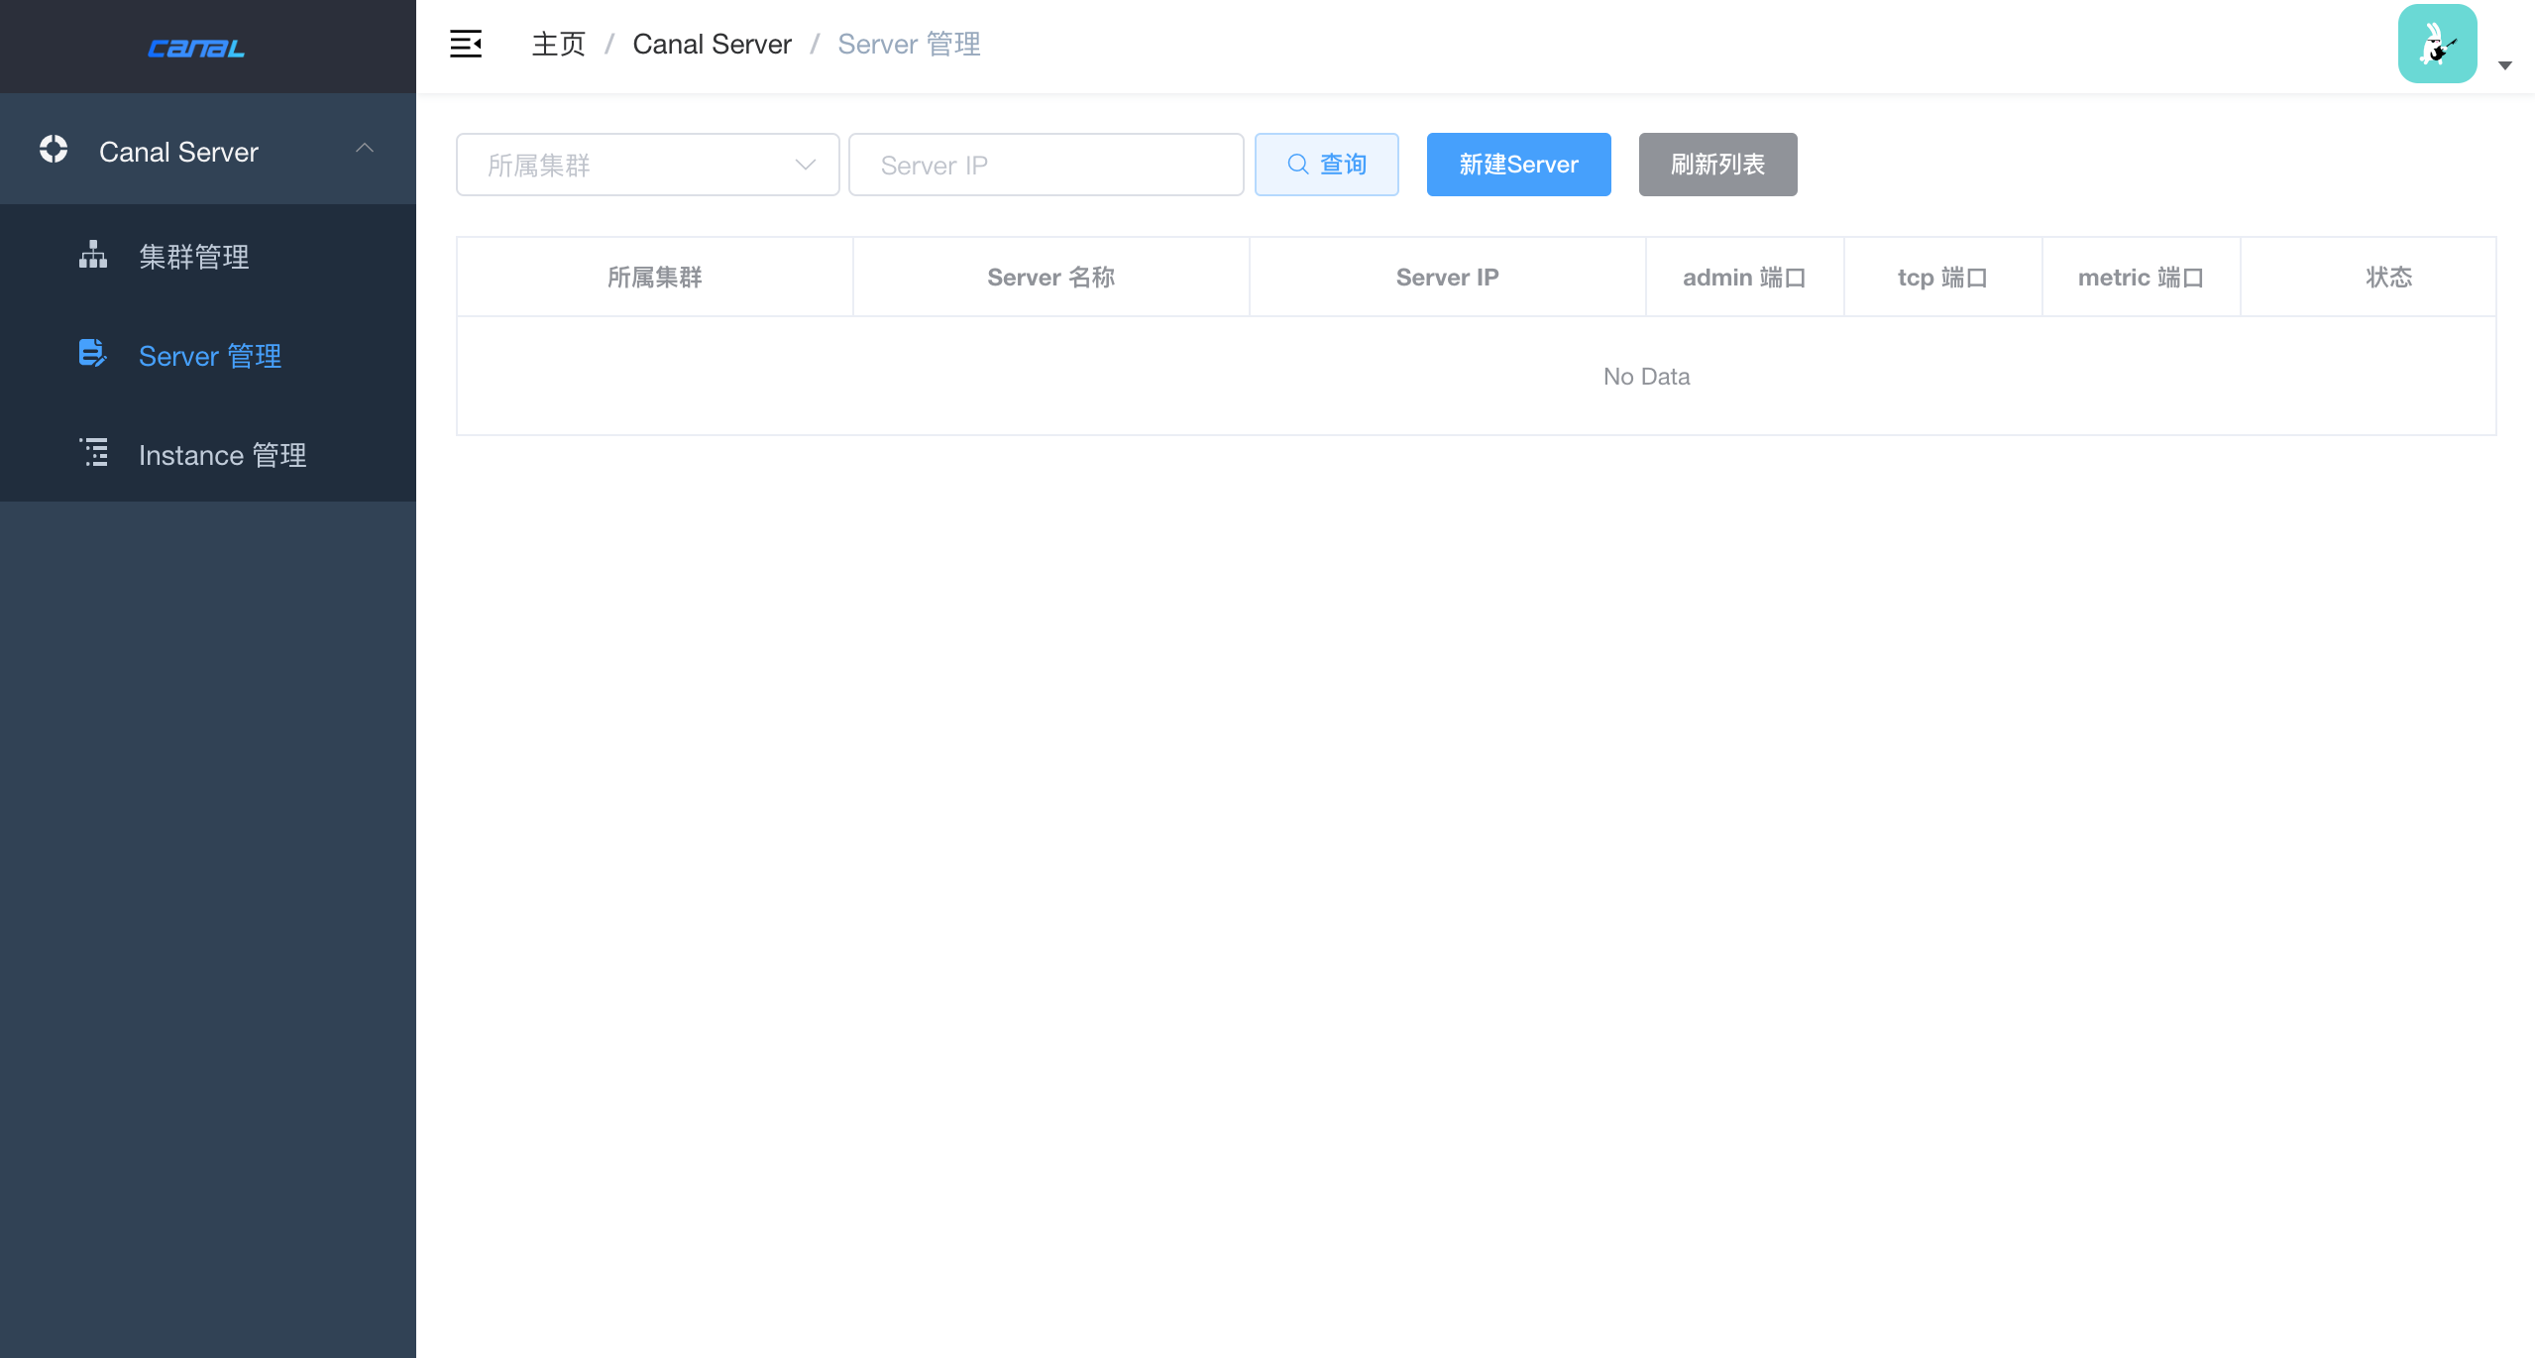
Task: Open 集群管理 menu item
Action: point(194,257)
